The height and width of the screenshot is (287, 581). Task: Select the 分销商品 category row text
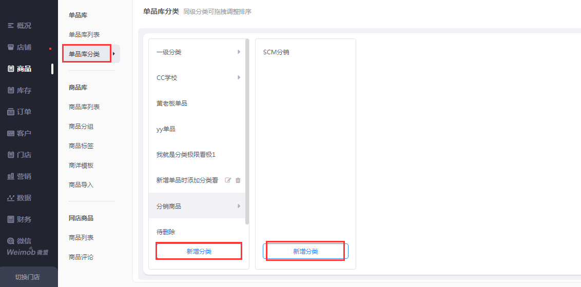[x=169, y=207]
